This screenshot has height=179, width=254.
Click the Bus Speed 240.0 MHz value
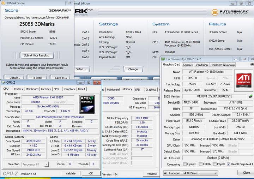coord(34,150)
